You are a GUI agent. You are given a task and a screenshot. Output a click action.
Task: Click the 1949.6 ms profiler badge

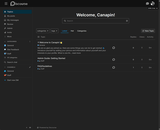[153, 8]
